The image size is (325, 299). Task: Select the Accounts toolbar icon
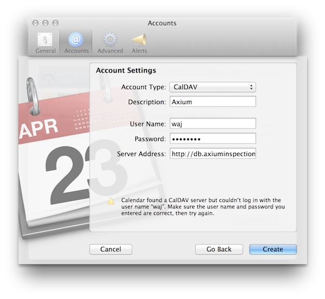tap(76, 43)
